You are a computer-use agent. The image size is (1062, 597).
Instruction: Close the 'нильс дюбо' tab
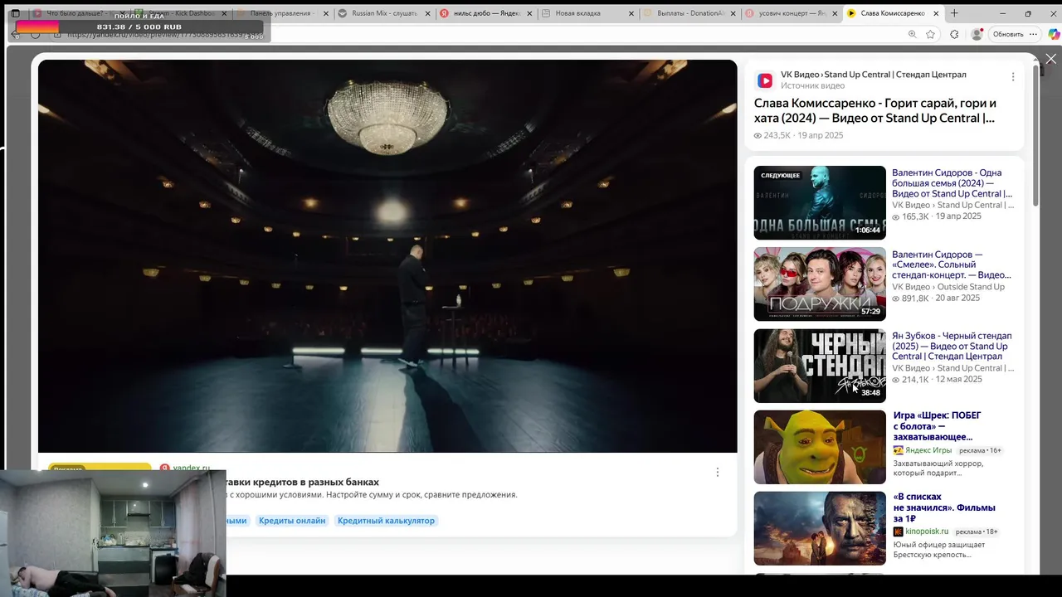coord(529,13)
